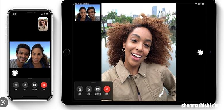The height and width of the screenshot is (110, 224).
Task: Open the Effects star button on iPhone
Action: pos(16,85)
